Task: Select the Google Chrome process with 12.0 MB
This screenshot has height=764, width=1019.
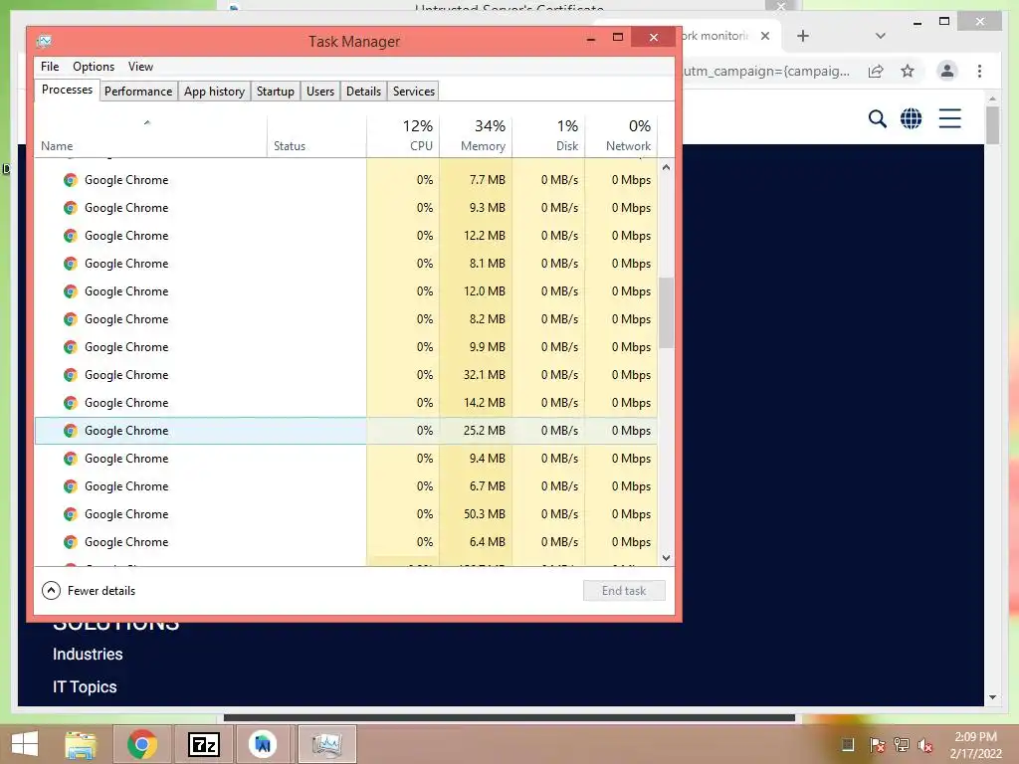Action: pyautogui.click(x=345, y=291)
